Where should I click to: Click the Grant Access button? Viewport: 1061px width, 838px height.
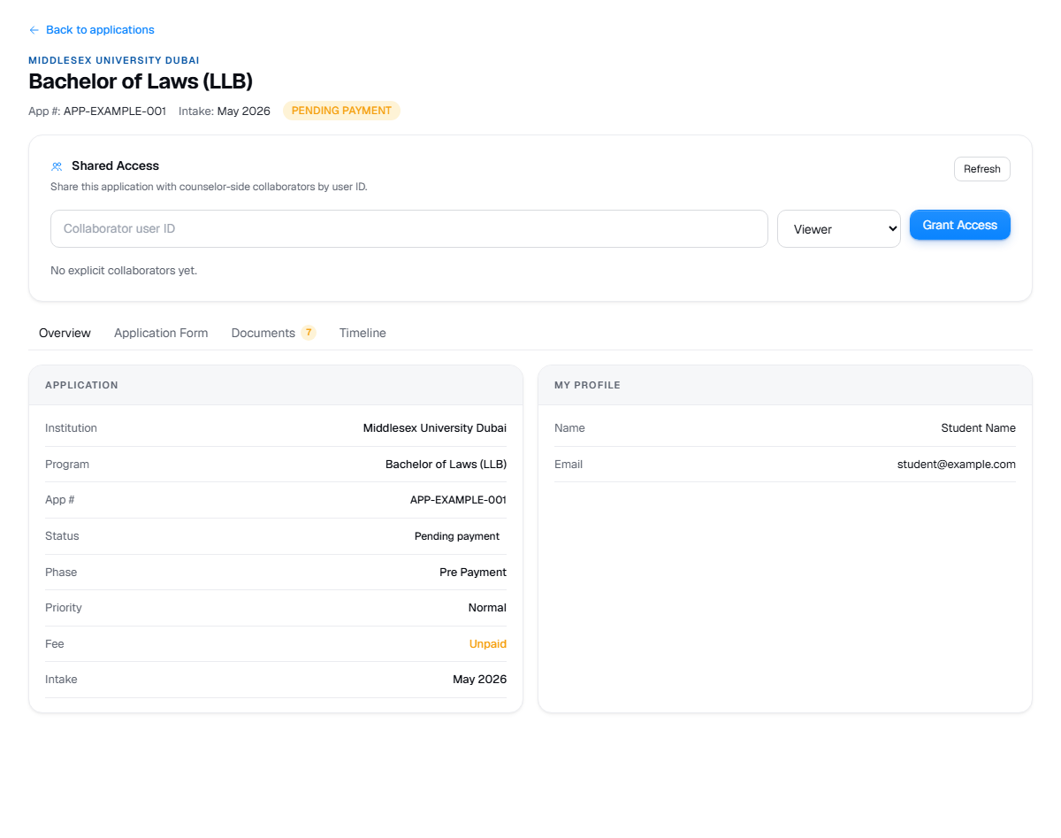[959, 225]
